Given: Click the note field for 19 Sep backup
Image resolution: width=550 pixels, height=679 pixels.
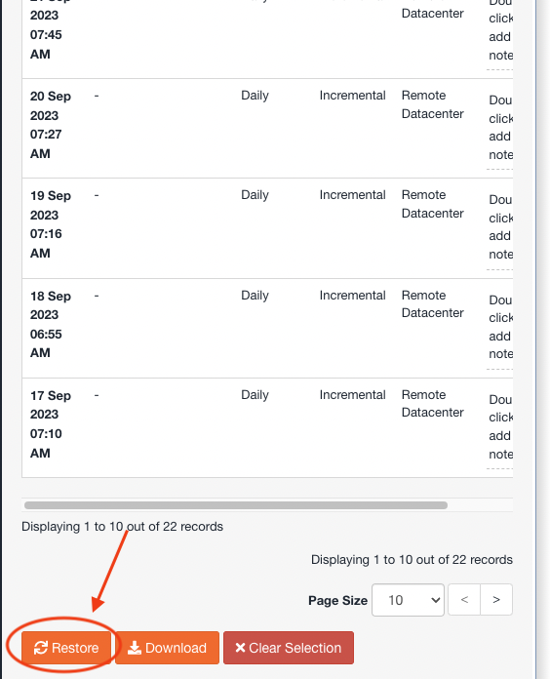Looking at the screenshot, I should pyautogui.click(x=500, y=227).
